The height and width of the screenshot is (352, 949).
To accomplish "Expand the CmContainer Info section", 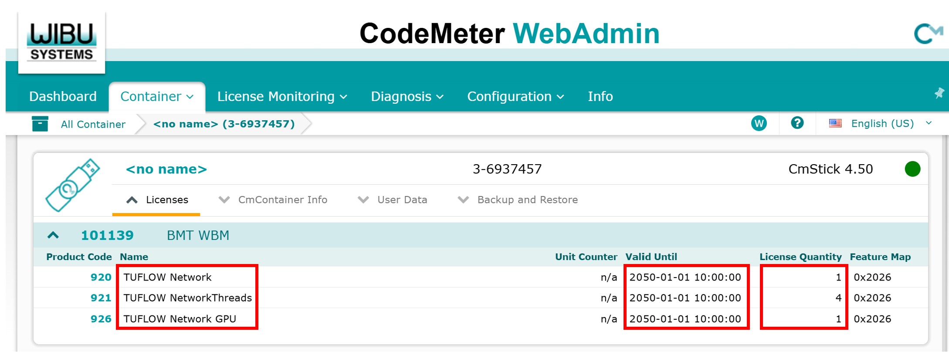I will (273, 200).
